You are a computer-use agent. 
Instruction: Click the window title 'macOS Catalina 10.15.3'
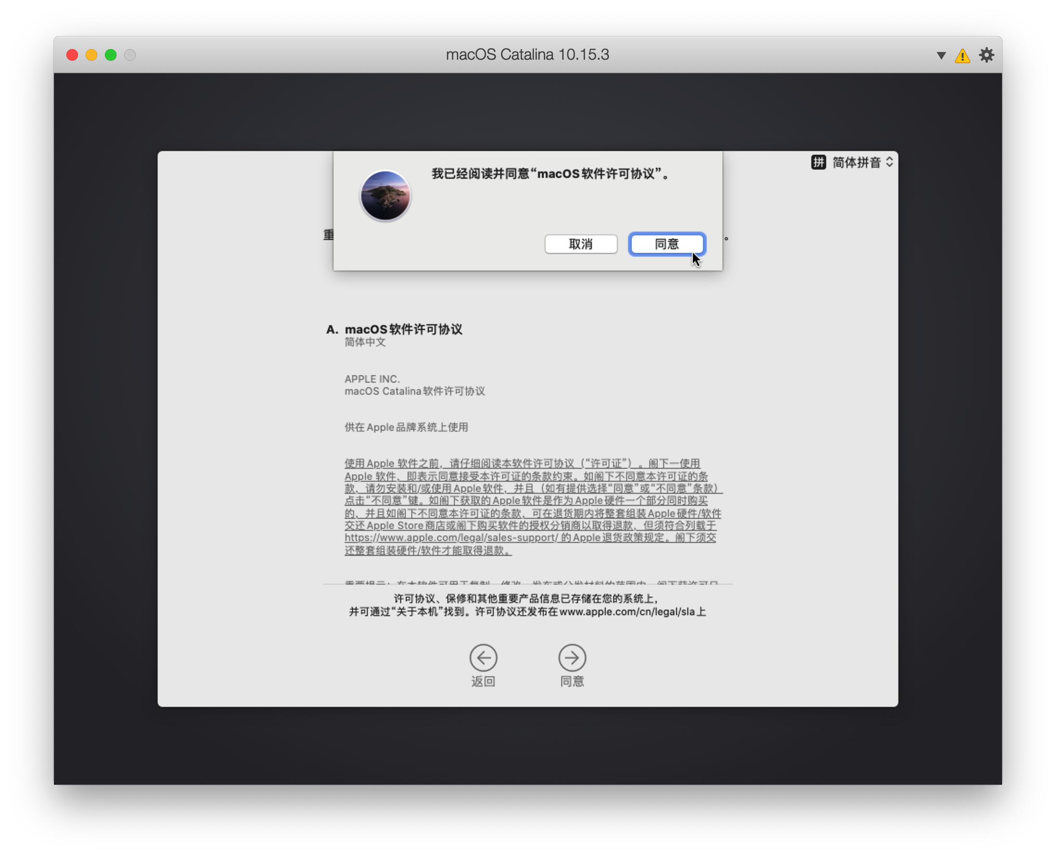[x=528, y=55]
